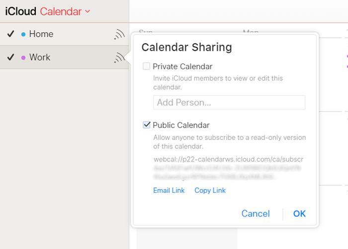Expand the iCloud Calendar app switcher chevron
348x249 pixels.
coord(87,11)
